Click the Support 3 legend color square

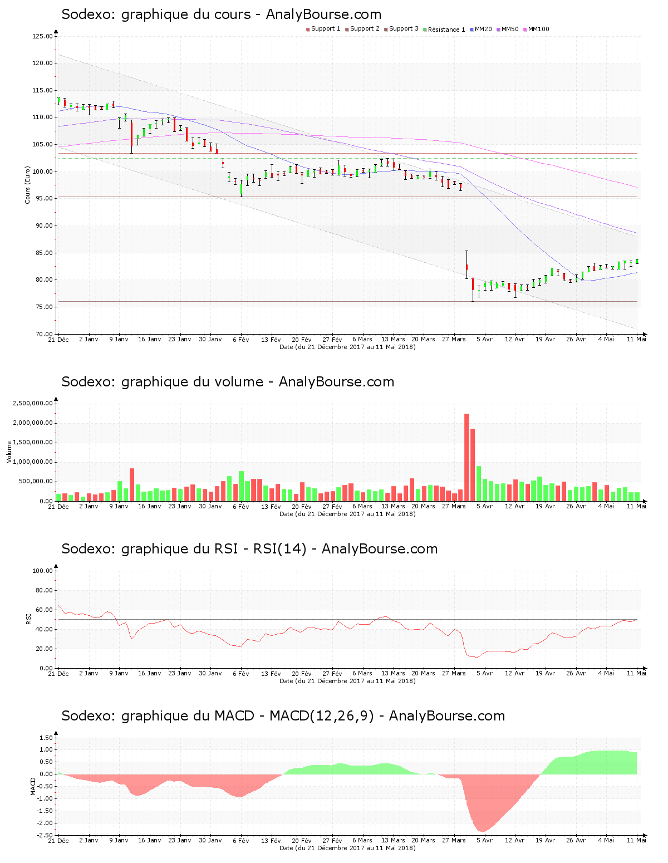pyautogui.click(x=386, y=30)
